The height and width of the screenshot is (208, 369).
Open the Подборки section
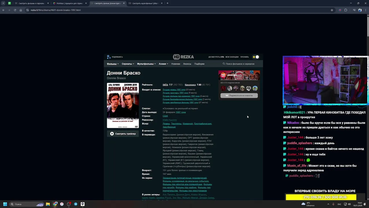click(199, 64)
